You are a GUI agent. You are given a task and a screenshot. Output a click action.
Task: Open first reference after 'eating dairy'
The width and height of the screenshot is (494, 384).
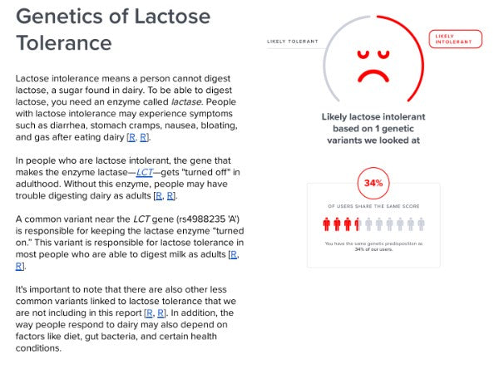pyautogui.click(x=132, y=137)
